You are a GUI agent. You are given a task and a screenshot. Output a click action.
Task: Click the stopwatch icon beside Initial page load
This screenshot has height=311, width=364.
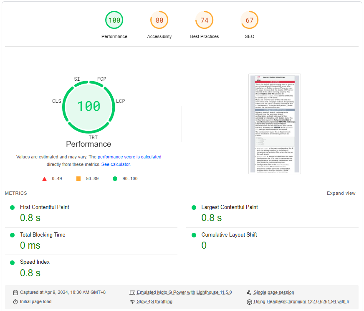pos(15,302)
